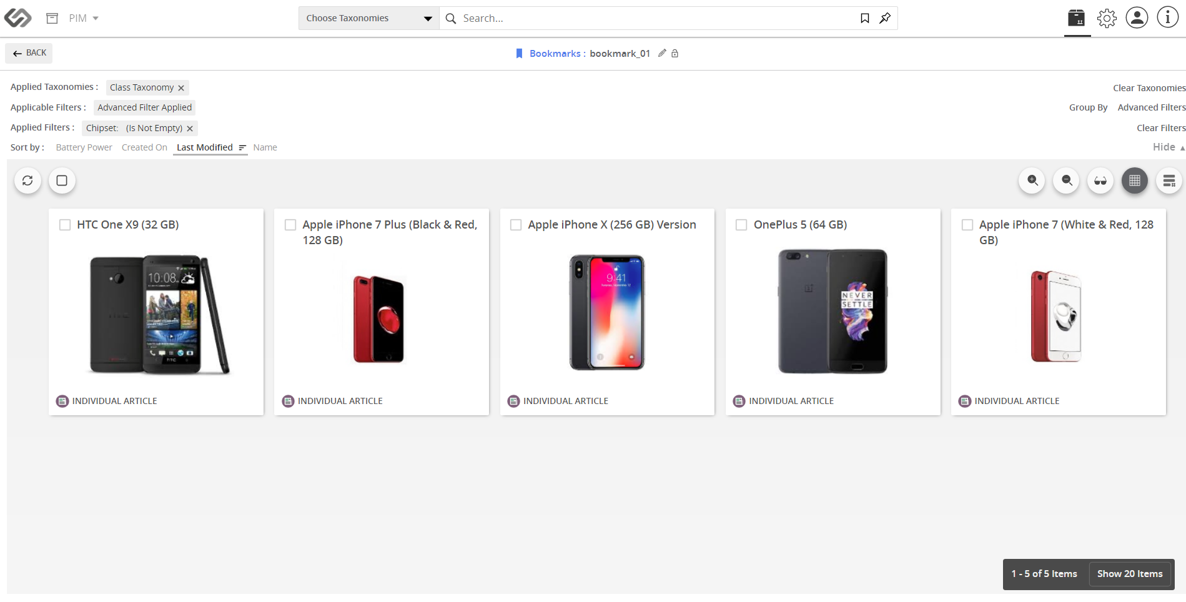The image size is (1186, 602).
Task: Remove the Class Taxonomy chip
Action: (181, 88)
